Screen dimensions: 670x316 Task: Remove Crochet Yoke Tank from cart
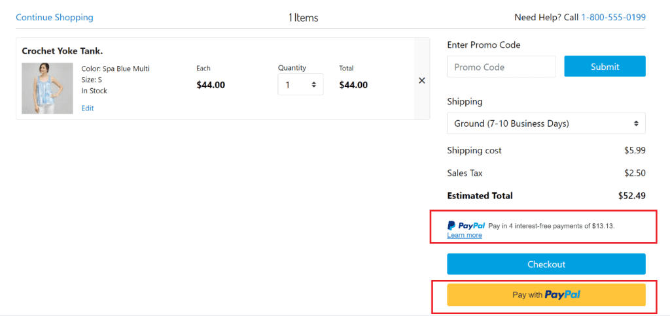point(421,80)
